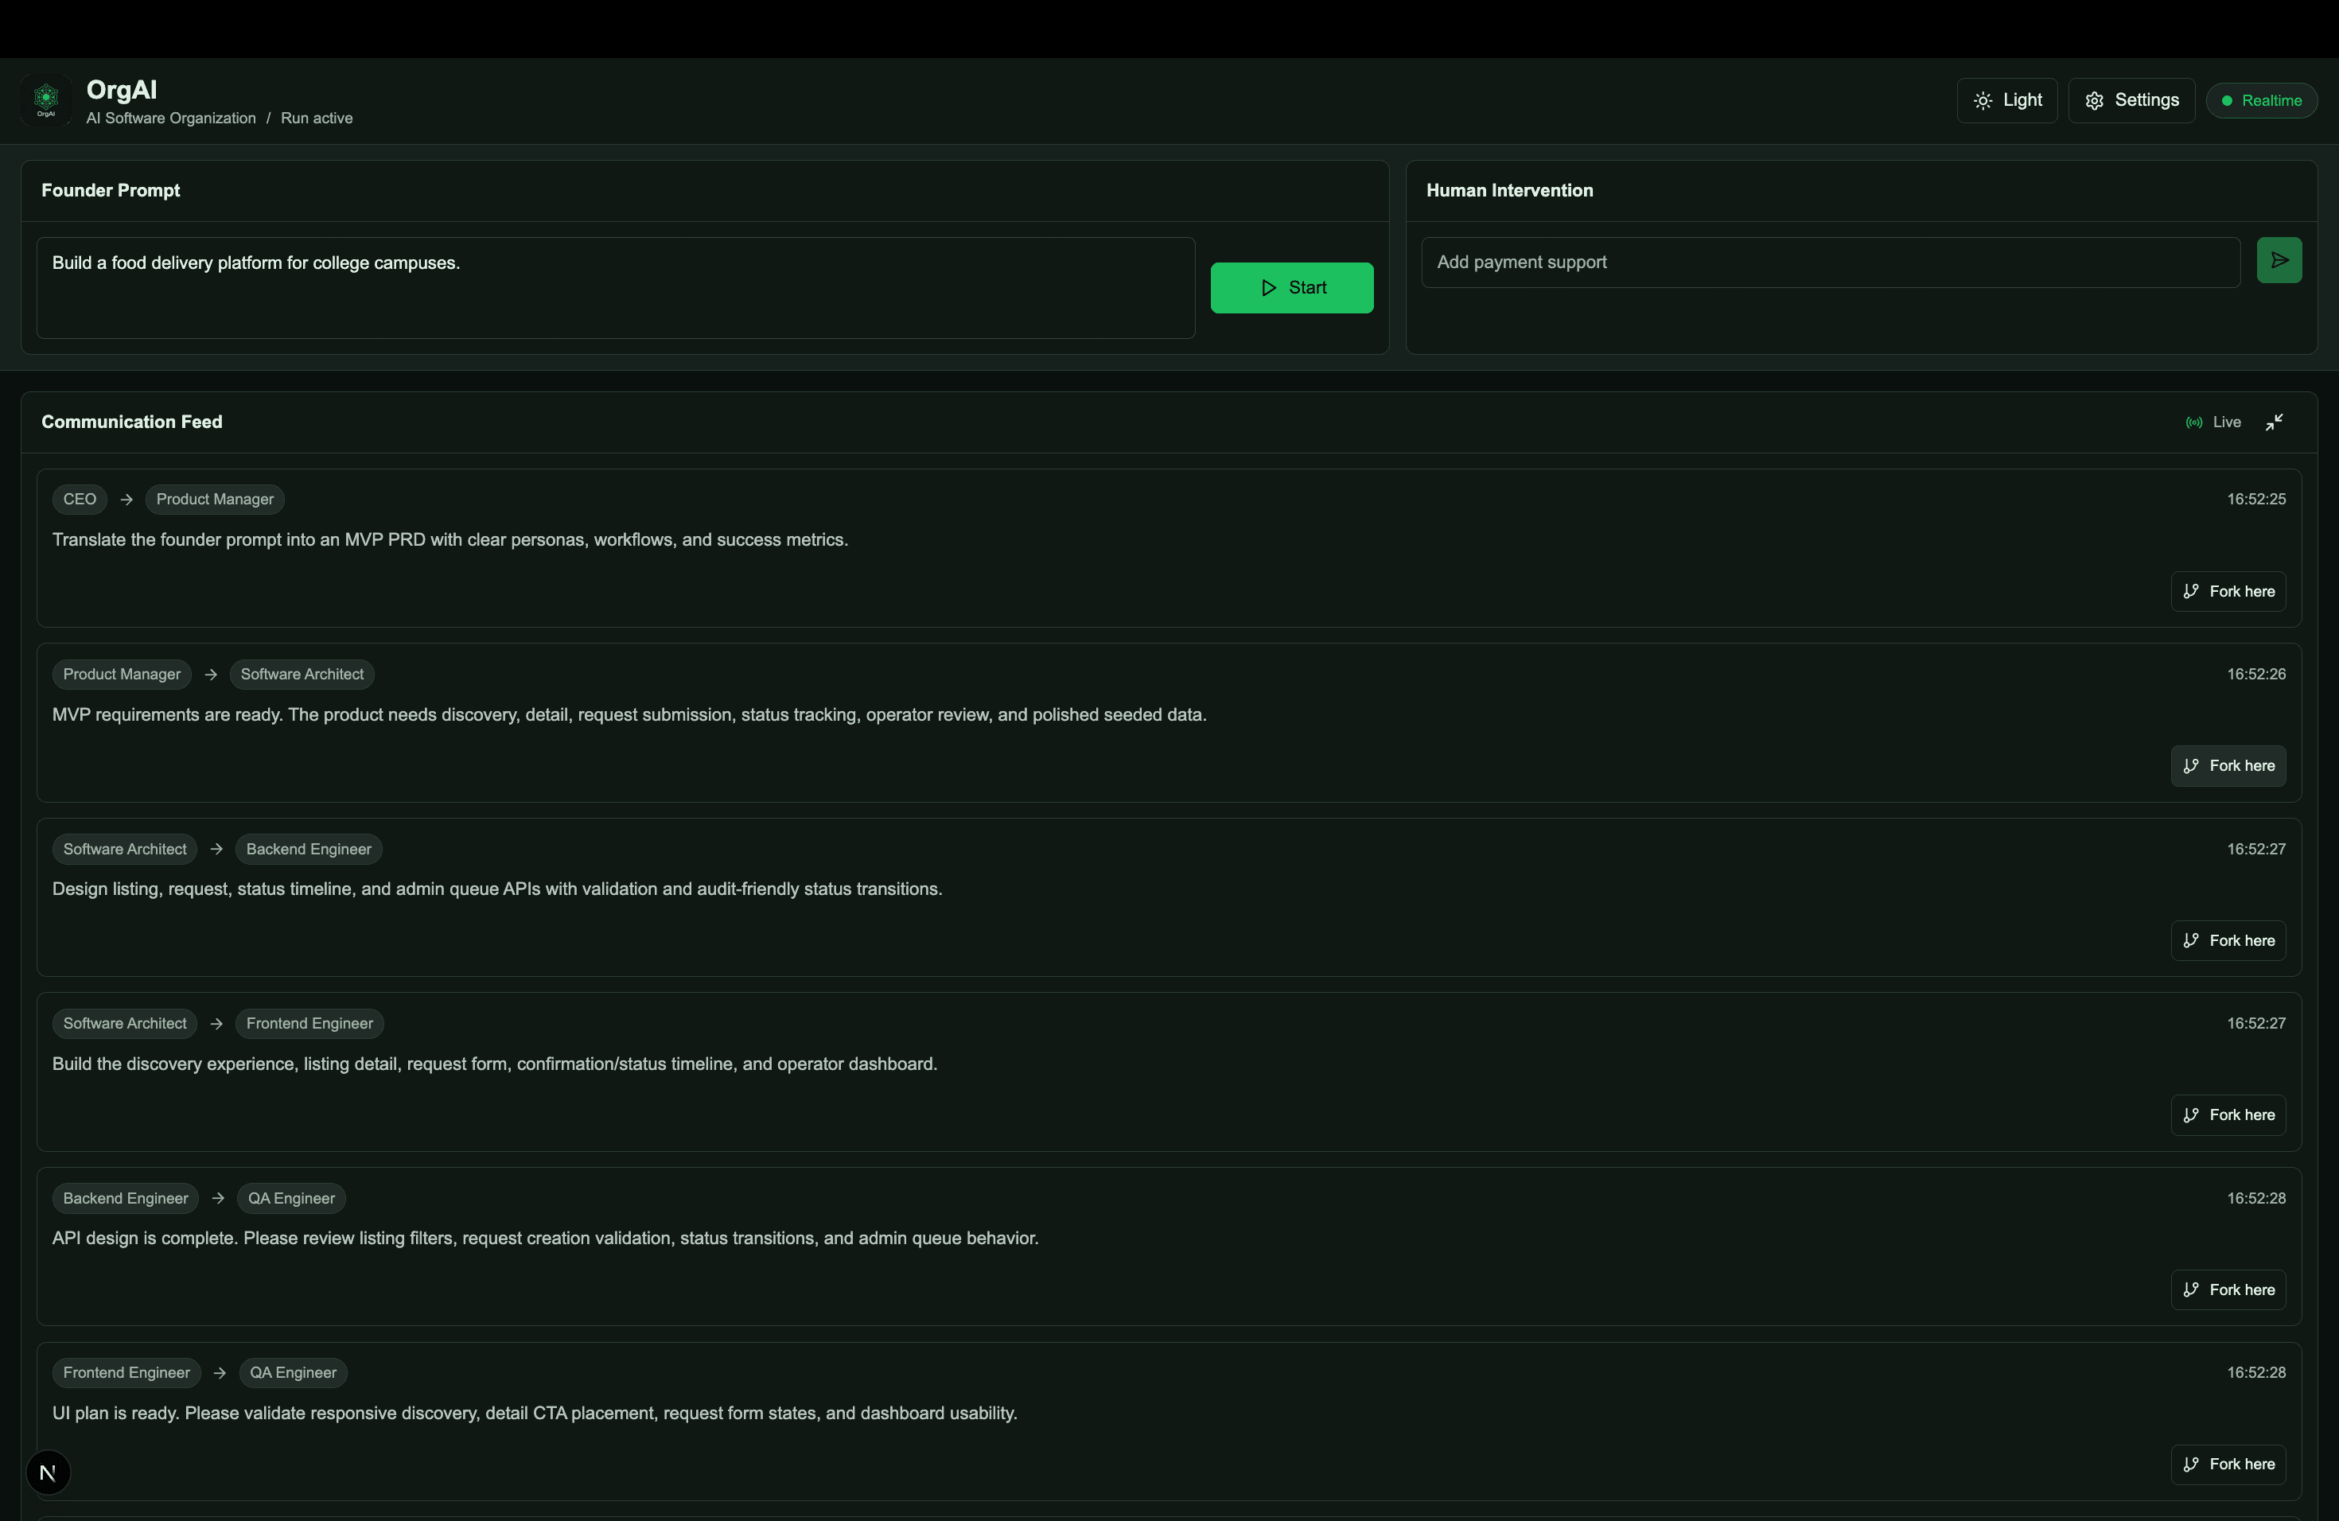
Task: Switch to Light theme
Action: [x=2006, y=100]
